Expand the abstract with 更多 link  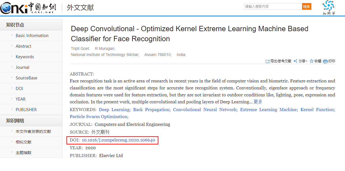[258, 102]
